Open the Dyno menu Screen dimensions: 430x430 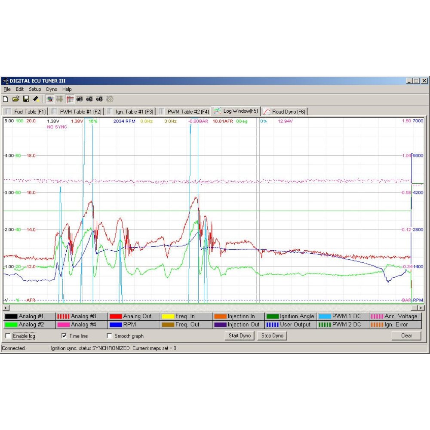[52, 89]
